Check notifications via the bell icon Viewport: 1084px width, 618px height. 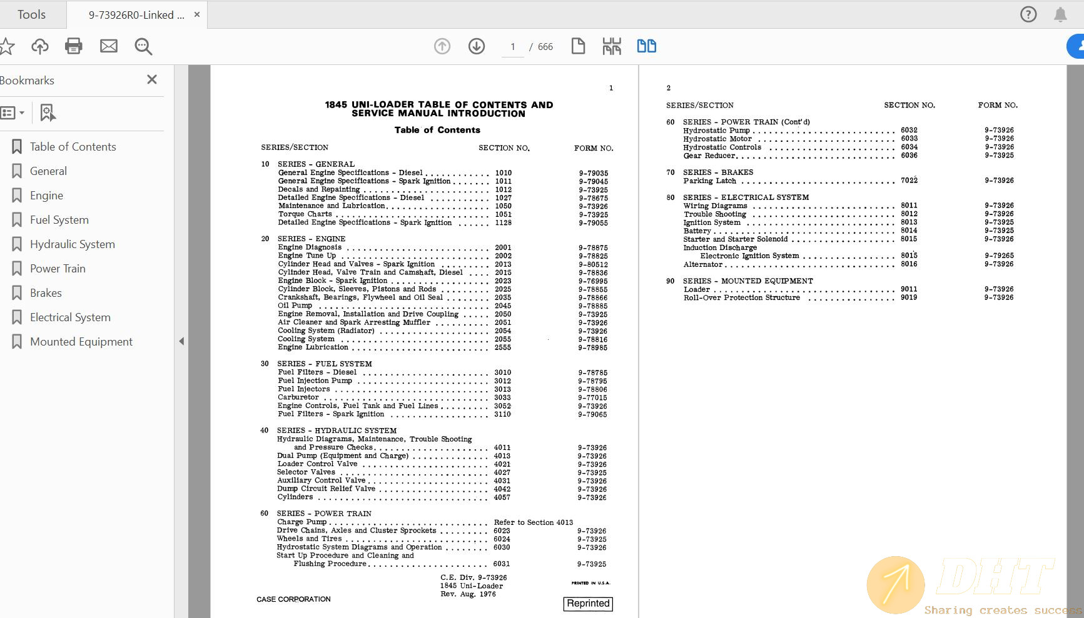click(1061, 14)
